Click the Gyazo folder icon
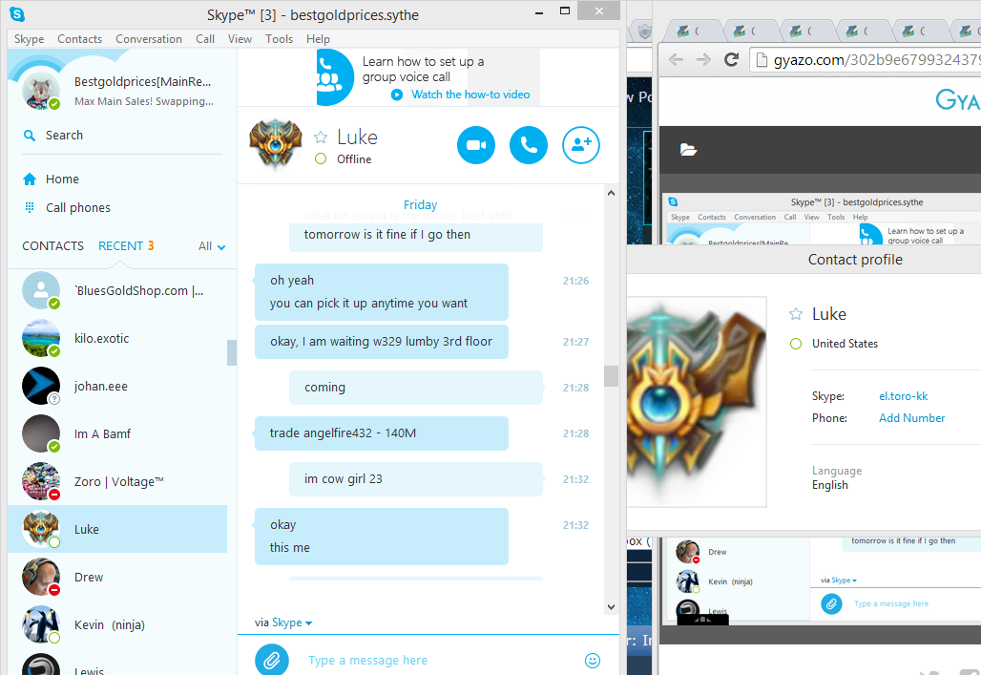This screenshot has height=675, width=981. [x=688, y=150]
